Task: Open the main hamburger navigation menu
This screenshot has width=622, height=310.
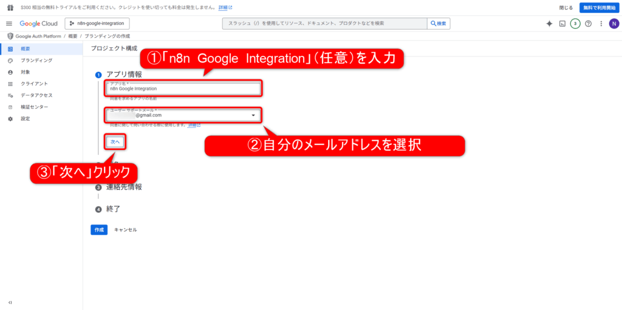Action: pyautogui.click(x=9, y=24)
